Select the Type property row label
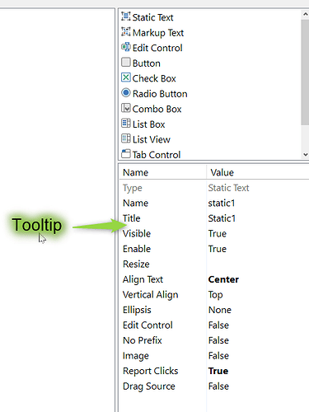This screenshot has height=412, width=309. coord(133,188)
